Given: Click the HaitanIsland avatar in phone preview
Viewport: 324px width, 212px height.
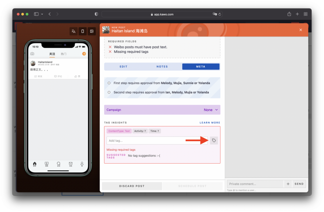Looking at the screenshot, I should (x=33, y=63).
